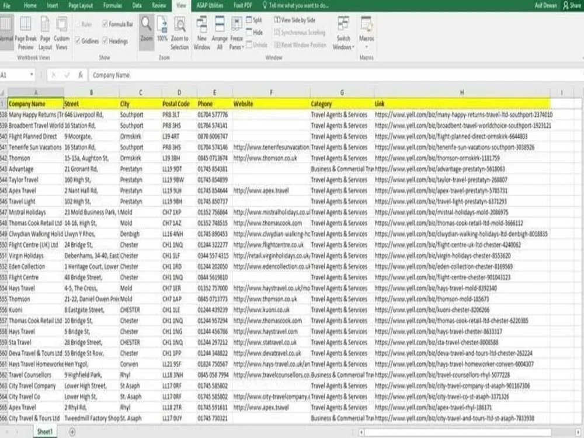Disable the Gridlines checkbox
The image size is (584, 438).
79,40
